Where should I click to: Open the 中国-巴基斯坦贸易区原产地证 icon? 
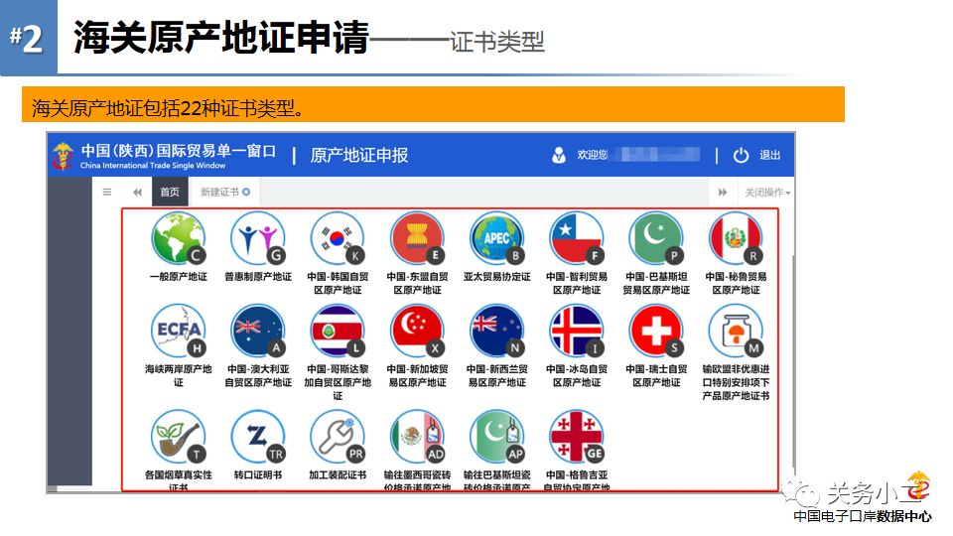point(656,238)
